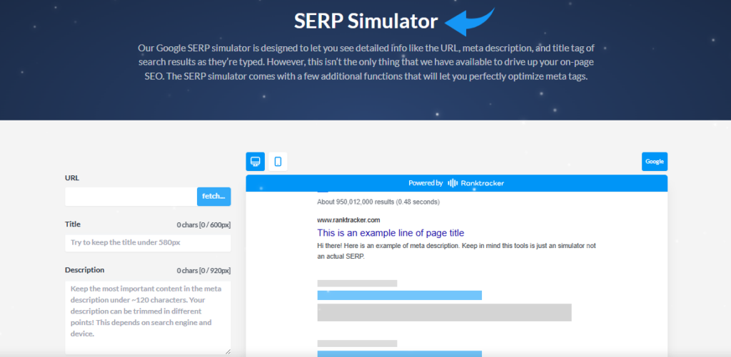Click the example meta description text
The image size is (731, 357).
click(x=456, y=251)
